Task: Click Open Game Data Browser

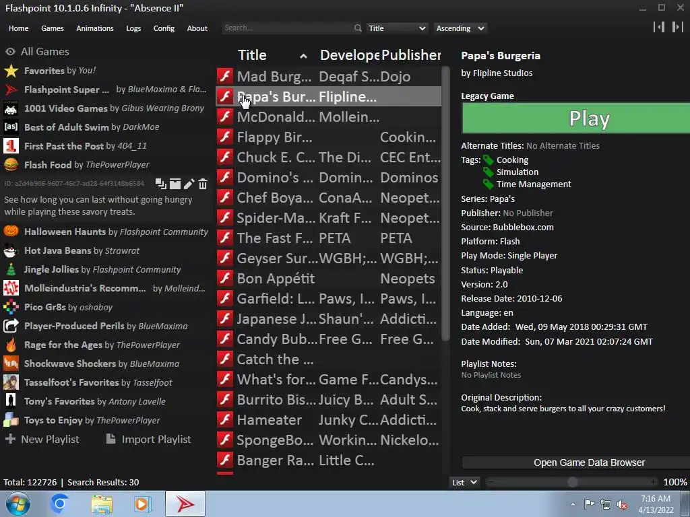Action: [576, 462]
